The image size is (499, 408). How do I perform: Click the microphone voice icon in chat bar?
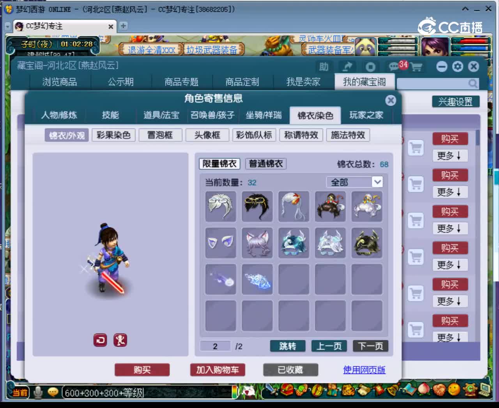(38, 392)
